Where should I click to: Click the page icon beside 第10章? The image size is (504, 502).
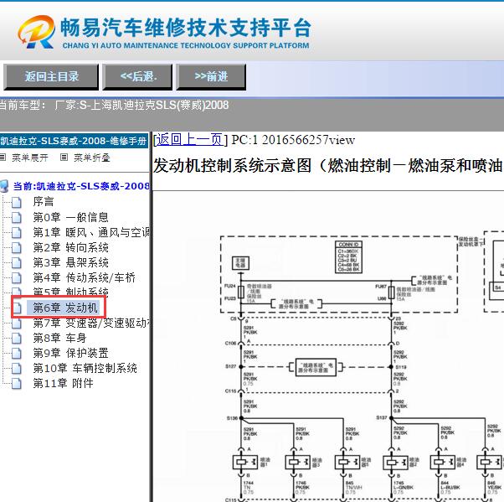(x=17, y=369)
